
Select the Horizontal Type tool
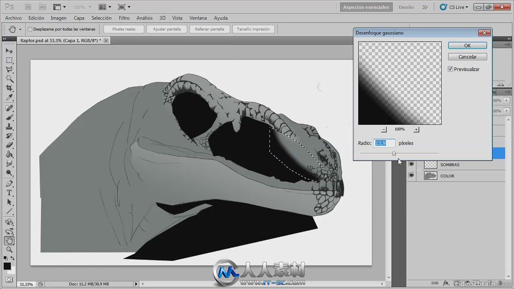coord(9,193)
